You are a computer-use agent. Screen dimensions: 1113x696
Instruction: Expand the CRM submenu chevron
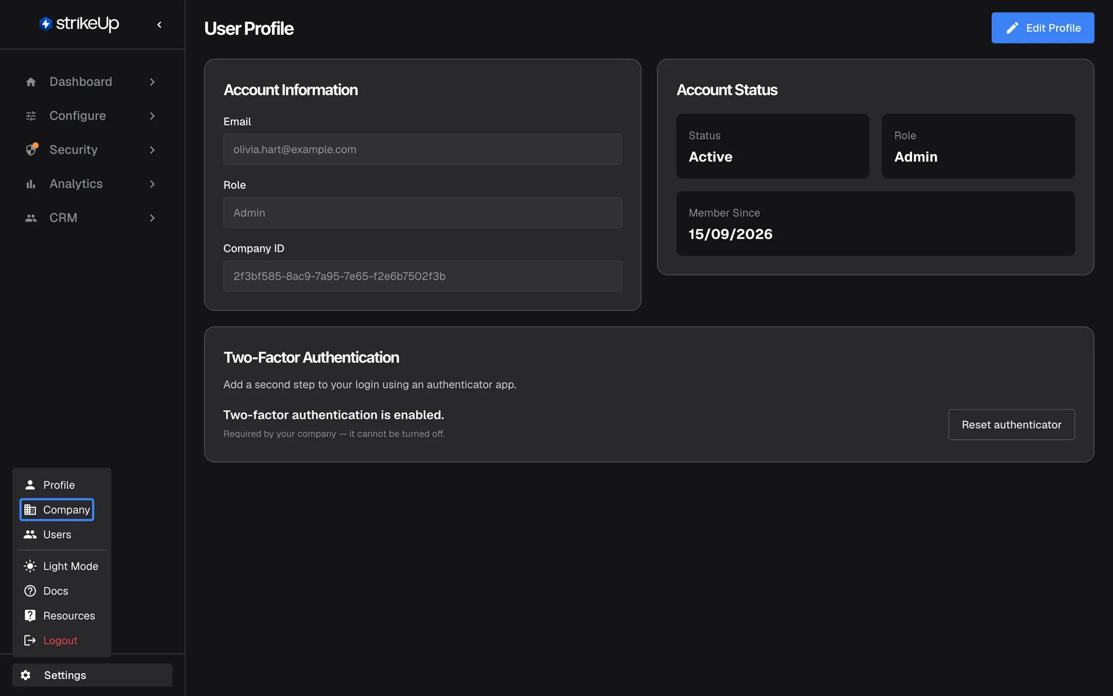(x=152, y=218)
